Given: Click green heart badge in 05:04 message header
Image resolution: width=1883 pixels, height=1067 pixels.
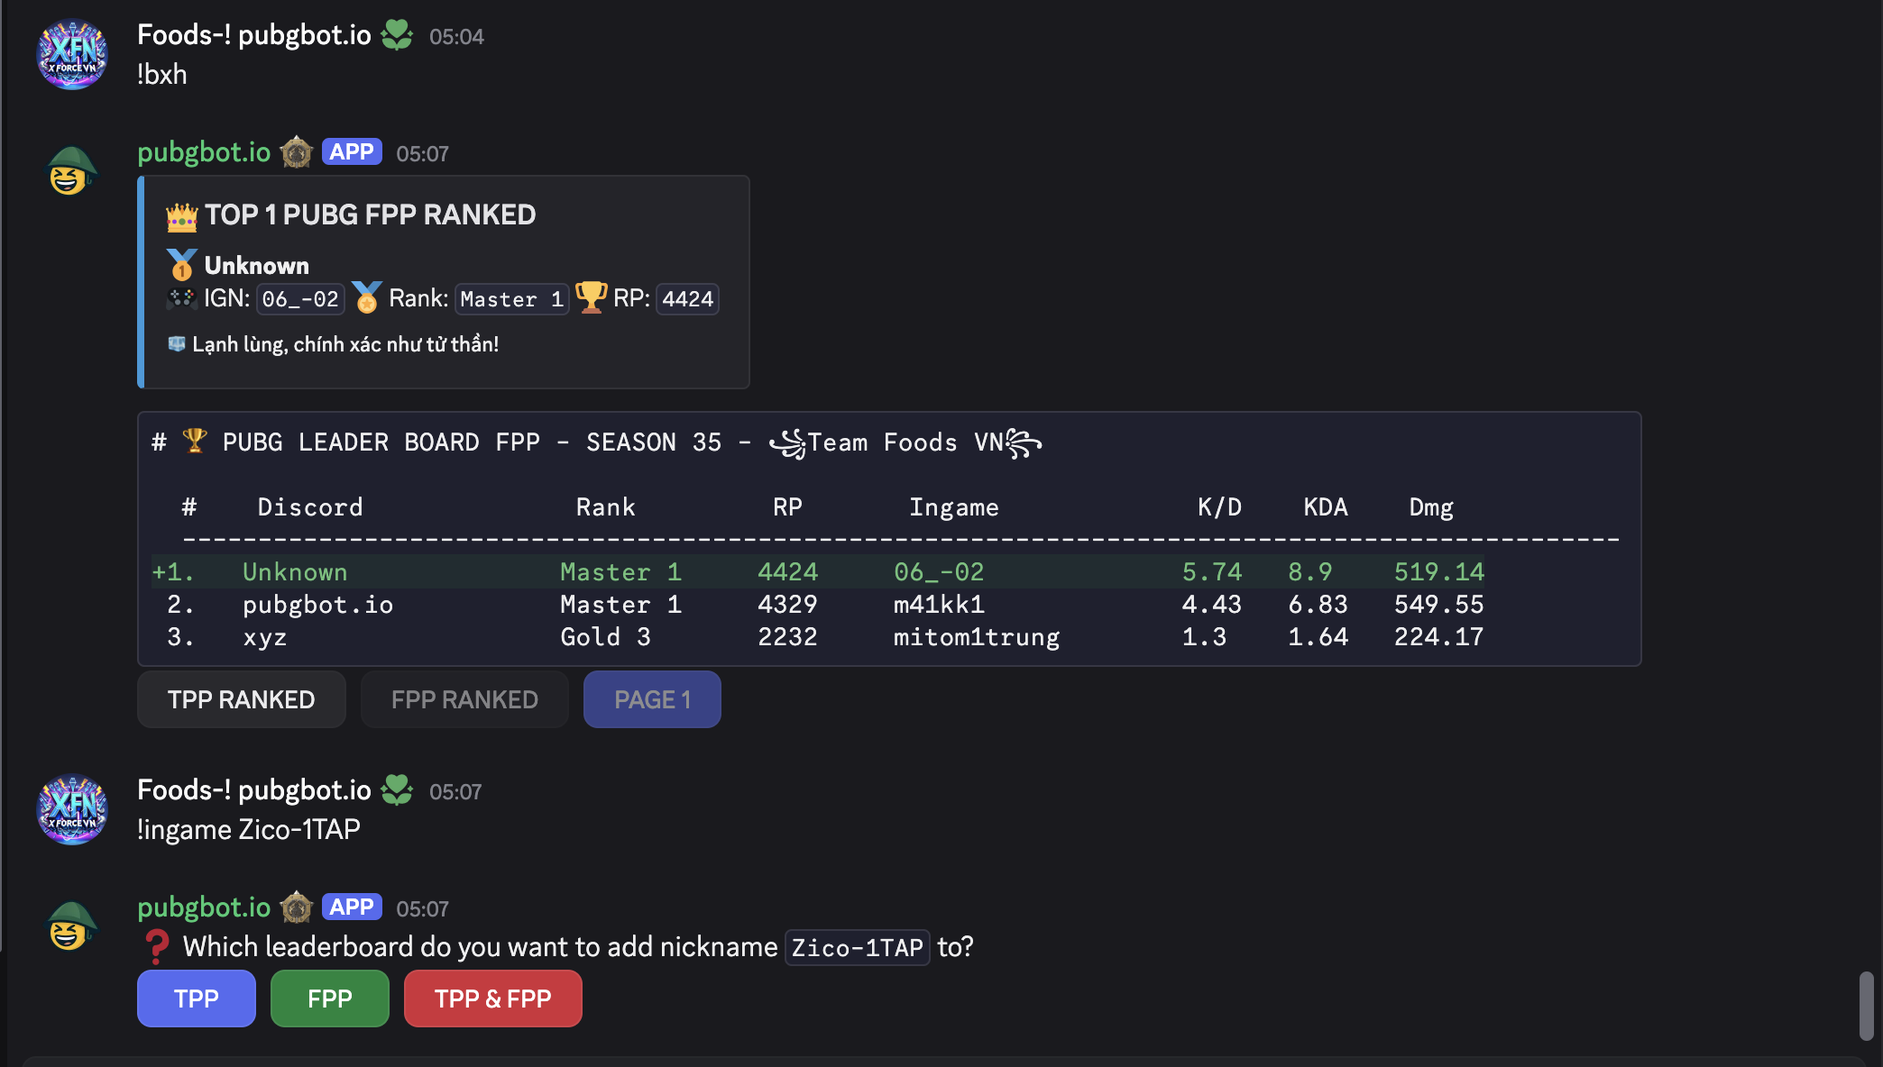Looking at the screenshot, I should tap(397, 35).
